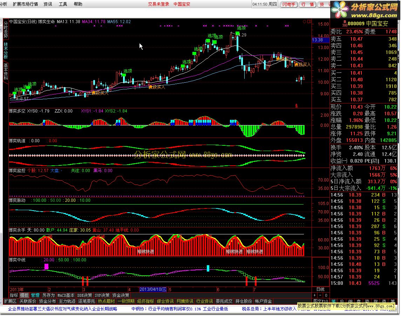Screen dimensions: 401x316
Task: Select the DDE决策 template
Action: [x=84, y=295]
